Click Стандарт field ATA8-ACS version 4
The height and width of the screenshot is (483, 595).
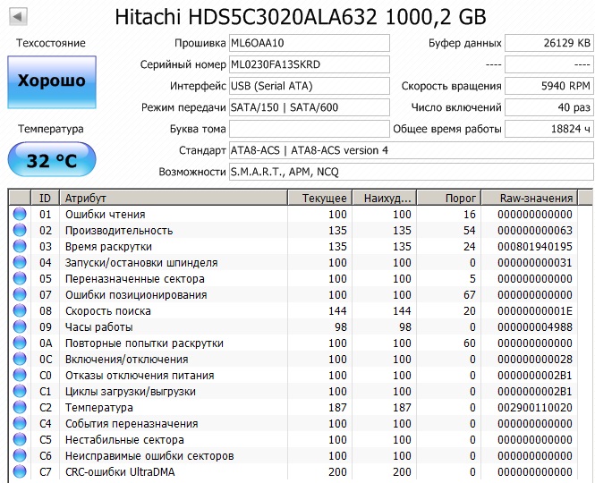(412, 150)
